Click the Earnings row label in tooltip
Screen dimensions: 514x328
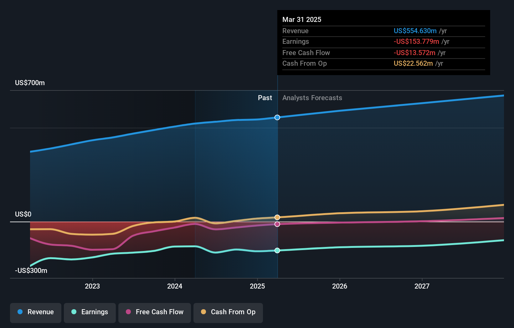point(296,42)
